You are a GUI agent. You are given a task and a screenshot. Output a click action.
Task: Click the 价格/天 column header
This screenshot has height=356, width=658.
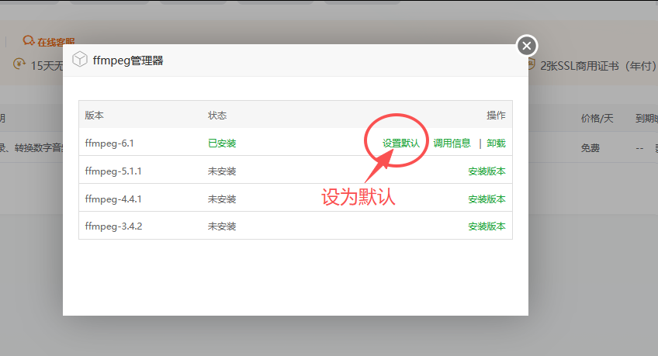click(597, 119)
